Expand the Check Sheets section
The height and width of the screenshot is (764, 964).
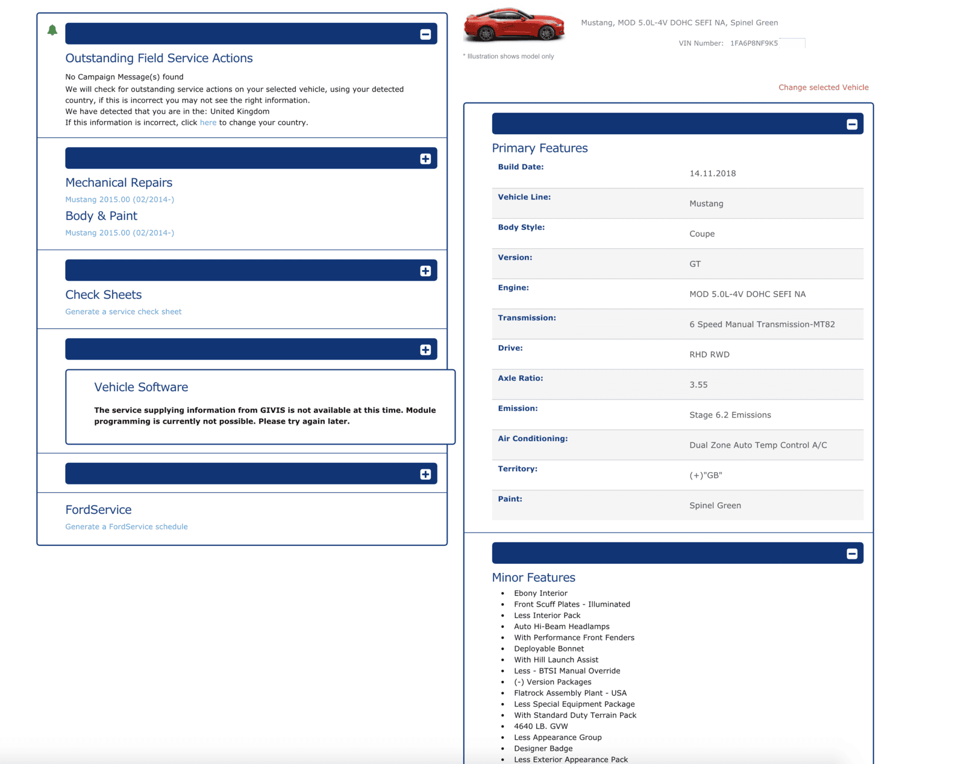tap(425, 271)
